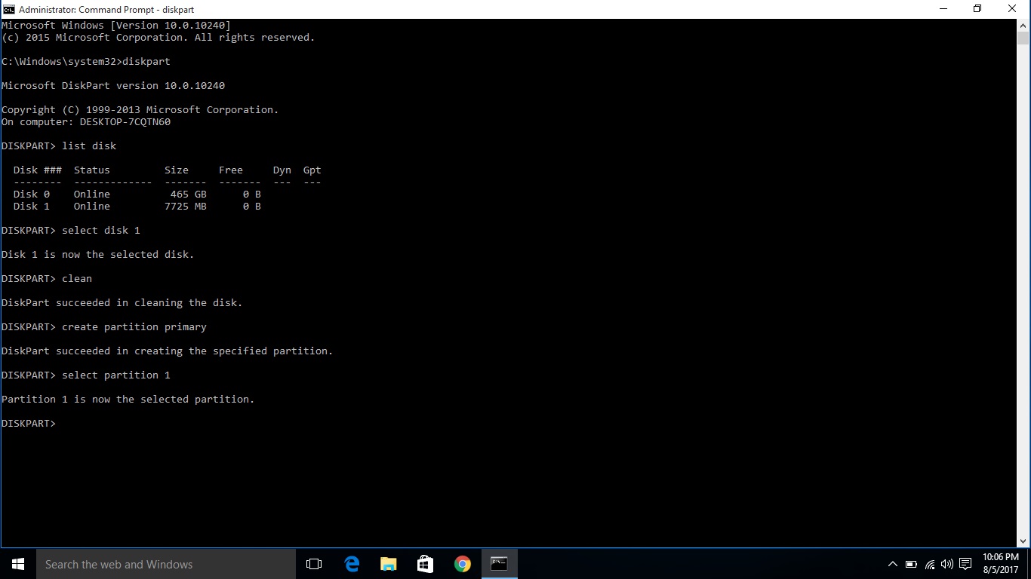Click 'On computer: DESKTOP-7CQTN60' line
1031x579 pixels.
tap(86, 121)
